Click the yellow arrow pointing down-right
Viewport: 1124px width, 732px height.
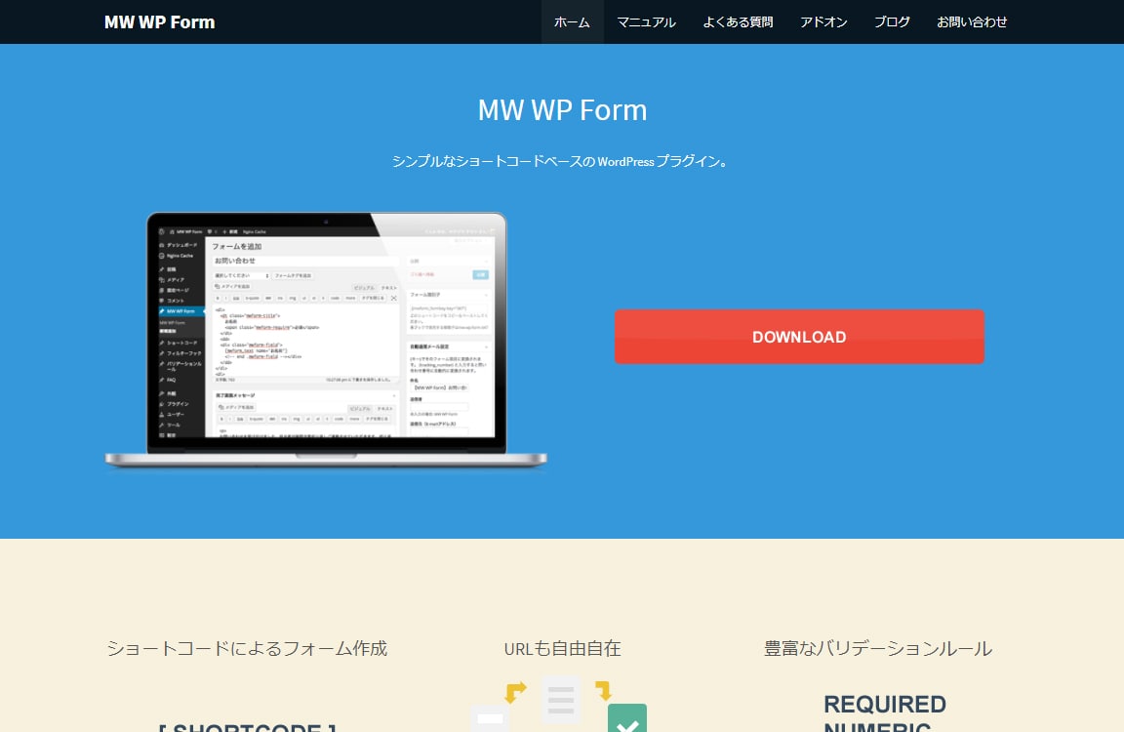603,691
